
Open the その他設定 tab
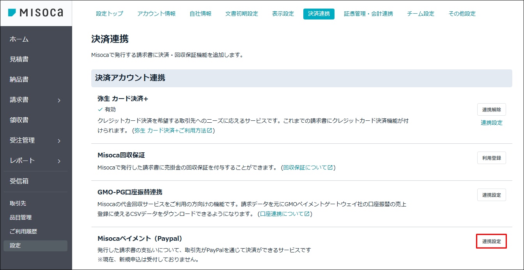(x=462, y=14)
